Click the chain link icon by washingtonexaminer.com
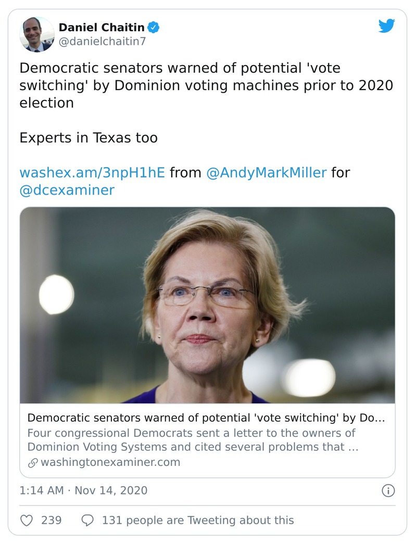Image resolution: width=416 pixels, height=544 pixels. point(32,462)
